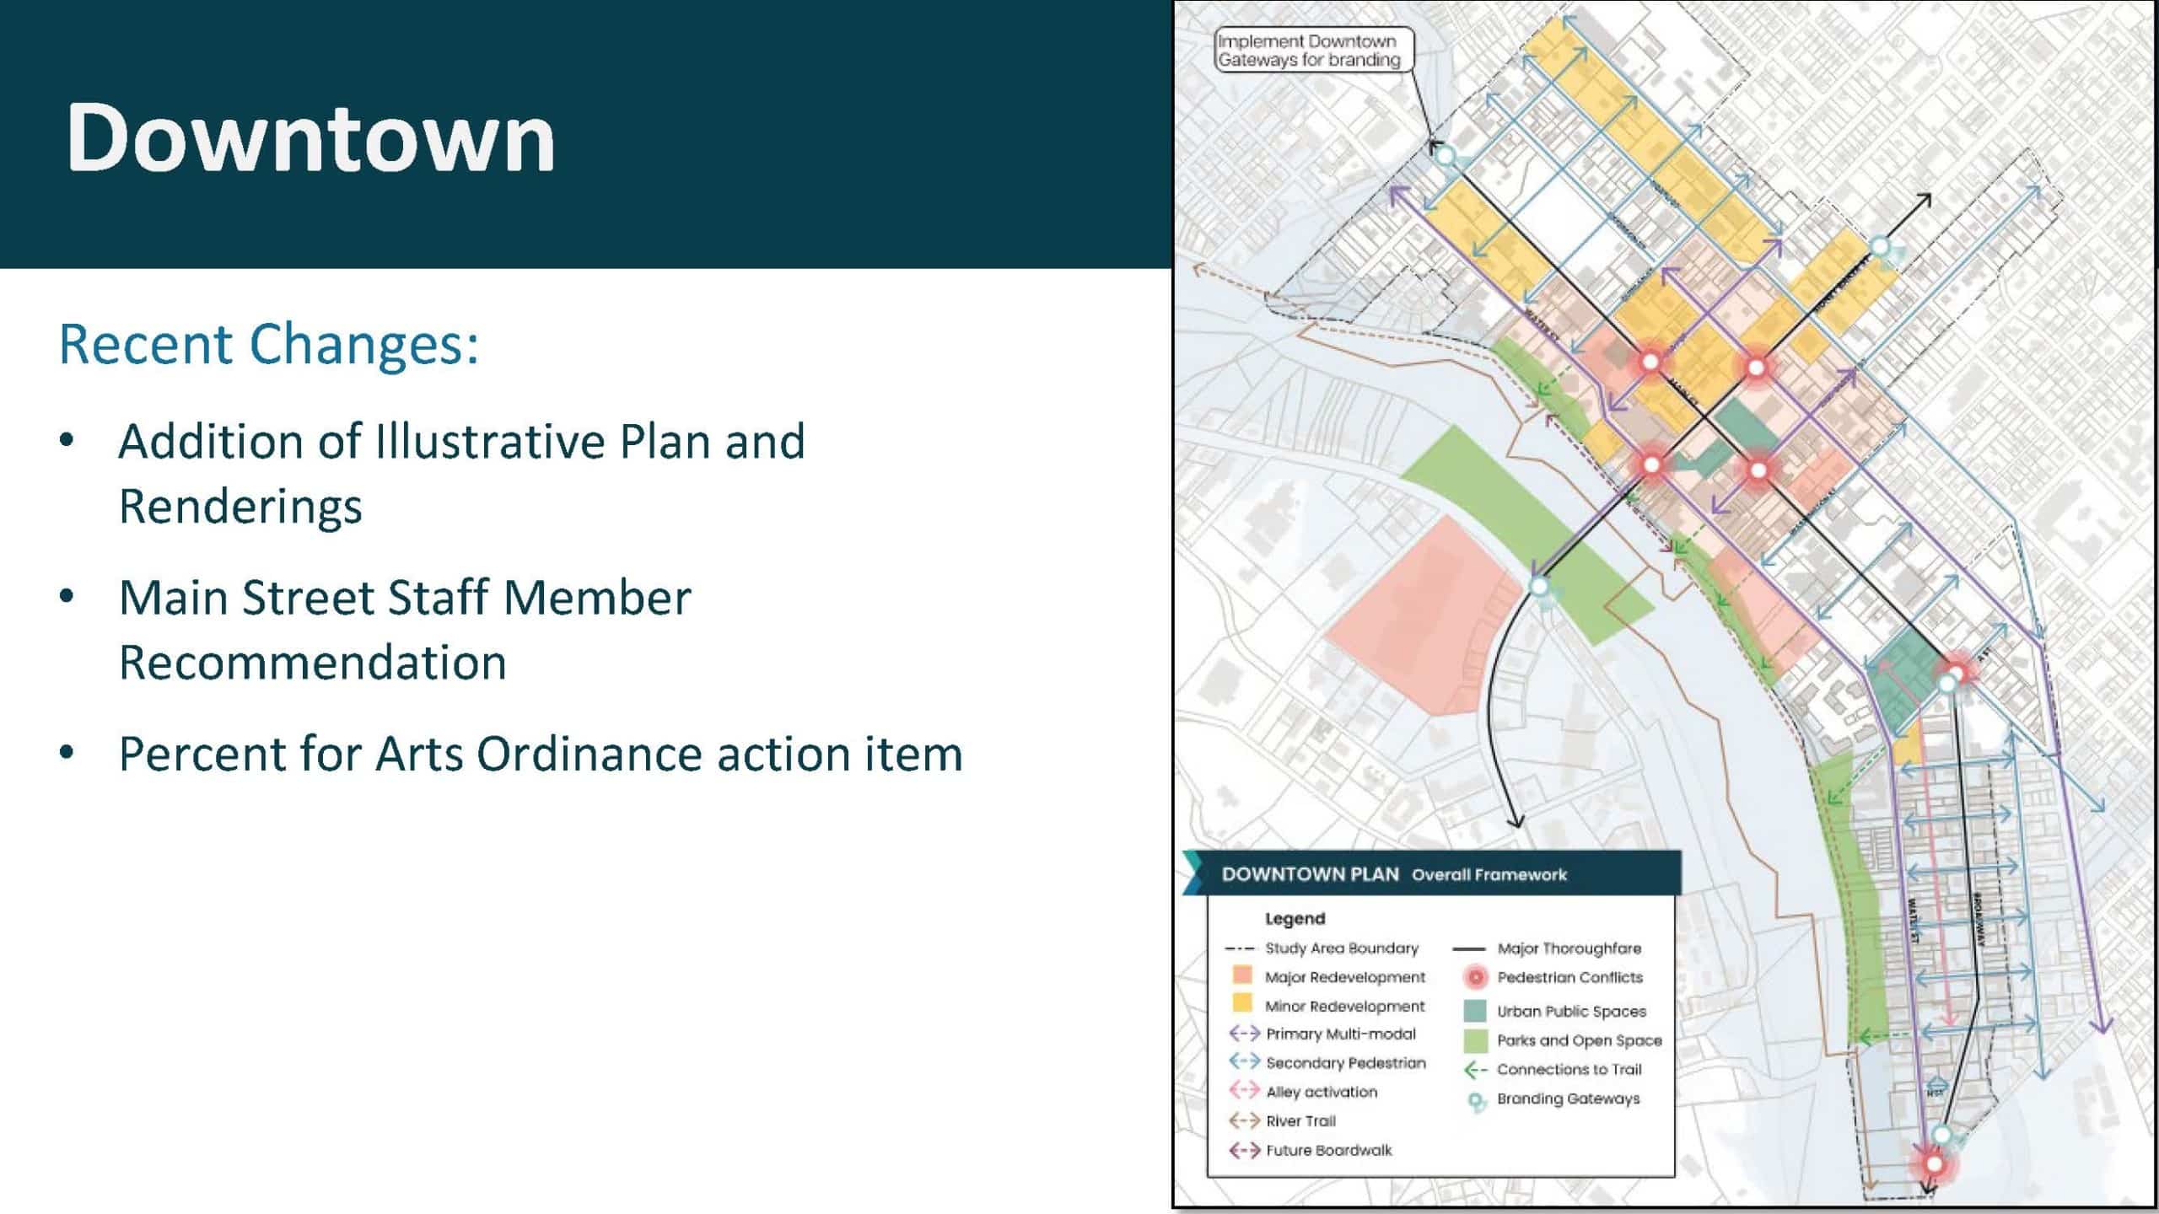Image resolution: width=2159 pixels, height=1214 pixels.
Task: Click the Recent Changes heading
Action: pyautogui.click(x=268, y=344)
